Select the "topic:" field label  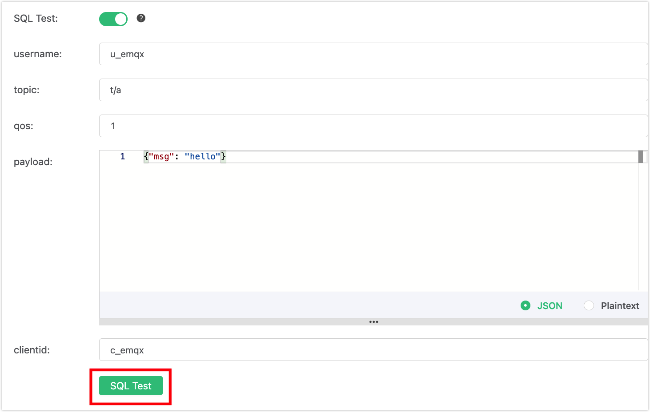(x=27, y=90)
